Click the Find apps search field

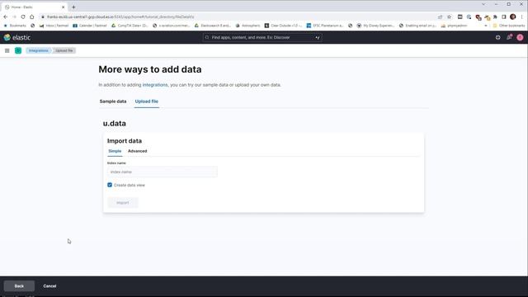pyautogui.click(x=262, y=37)
